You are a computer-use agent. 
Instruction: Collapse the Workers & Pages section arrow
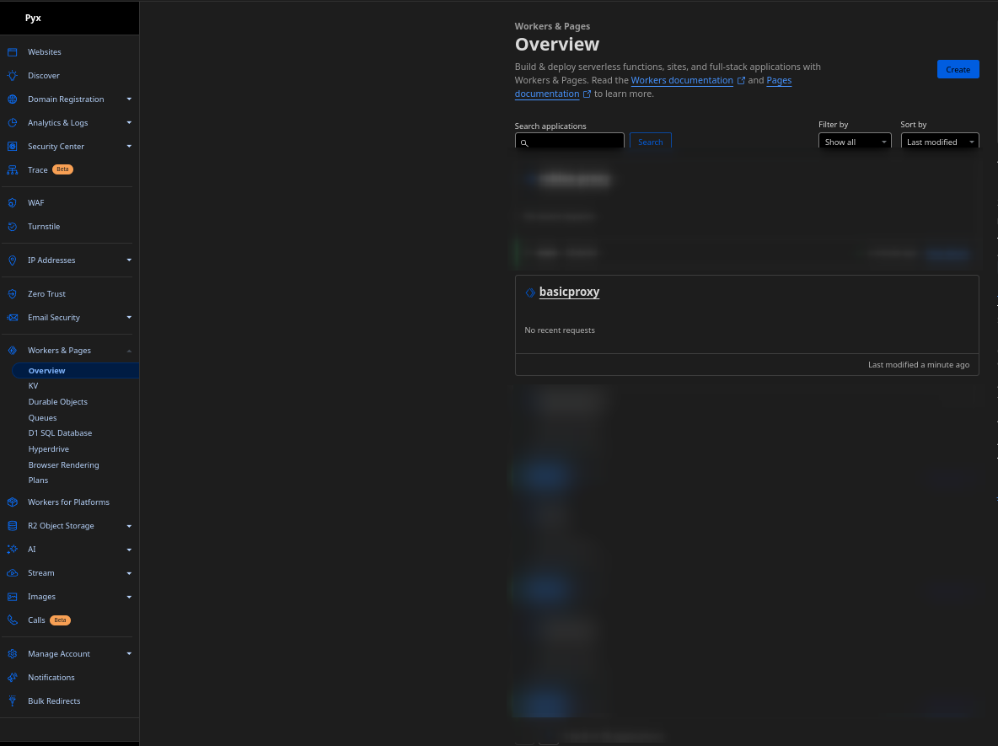(x=129, y=351)
